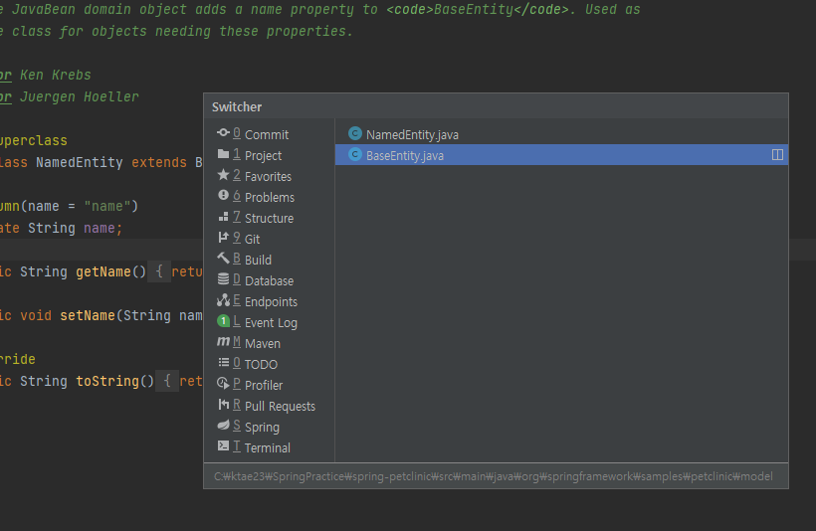This screenshot has width=816, height=531.
Task: Click the Database cylinder icon
Action: 223,279
